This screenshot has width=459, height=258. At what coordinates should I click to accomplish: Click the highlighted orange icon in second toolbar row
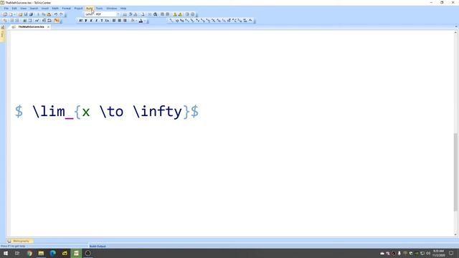pos(57,21)
